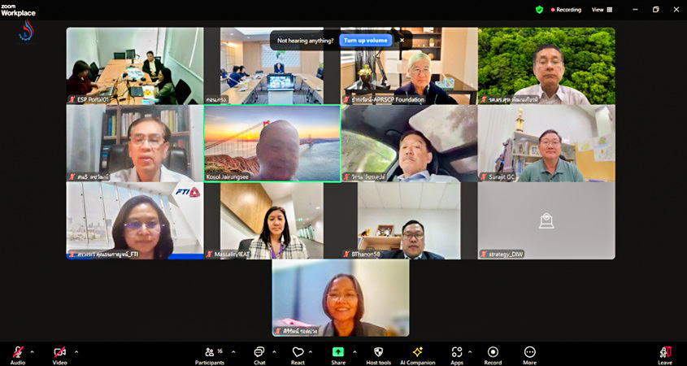
Task: Open the Apps panel
Action: tap(457, 353)
